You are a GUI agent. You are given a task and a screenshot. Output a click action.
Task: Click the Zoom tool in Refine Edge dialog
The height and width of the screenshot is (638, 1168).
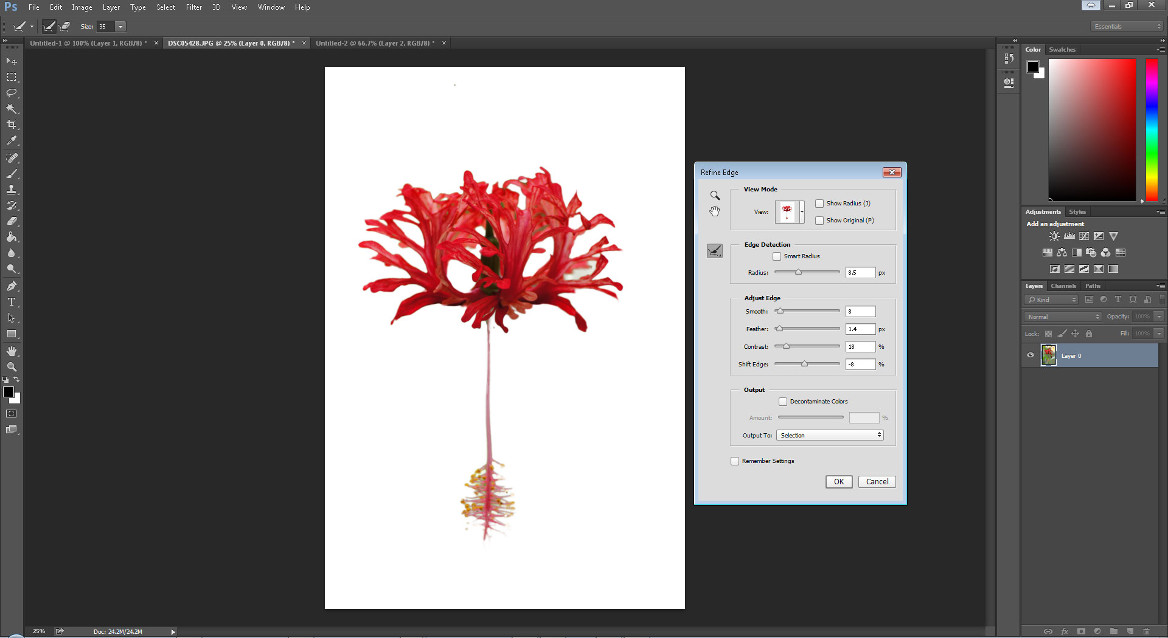click(715, 196)
